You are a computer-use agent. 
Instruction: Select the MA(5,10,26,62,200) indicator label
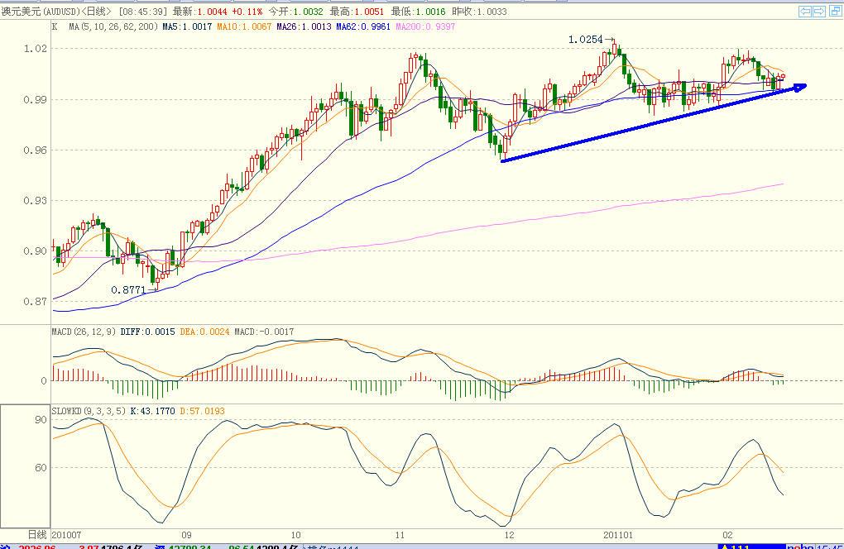pyautogui.click(x=113, y=26)
